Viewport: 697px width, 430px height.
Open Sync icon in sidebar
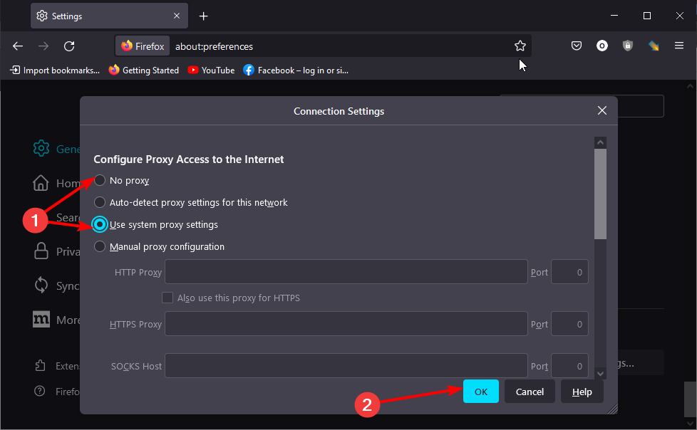tap(41, 285)
